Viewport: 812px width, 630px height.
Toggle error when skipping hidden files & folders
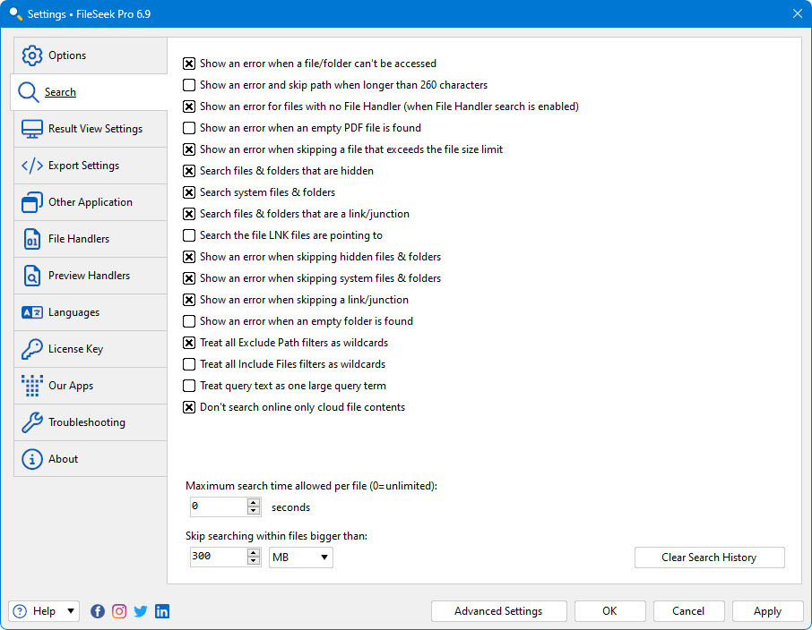tap(189, 257)
